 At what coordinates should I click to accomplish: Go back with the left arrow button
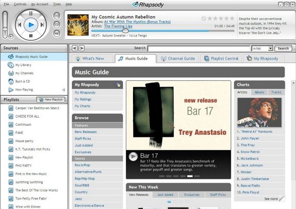[75, 48]
